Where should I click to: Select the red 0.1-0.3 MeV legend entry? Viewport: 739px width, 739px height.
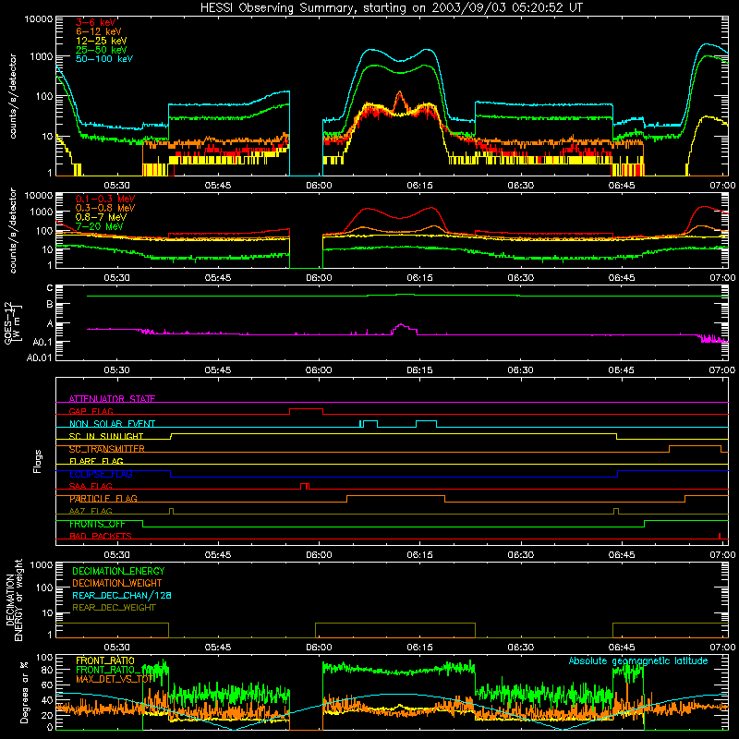click(x=105, y=199)
